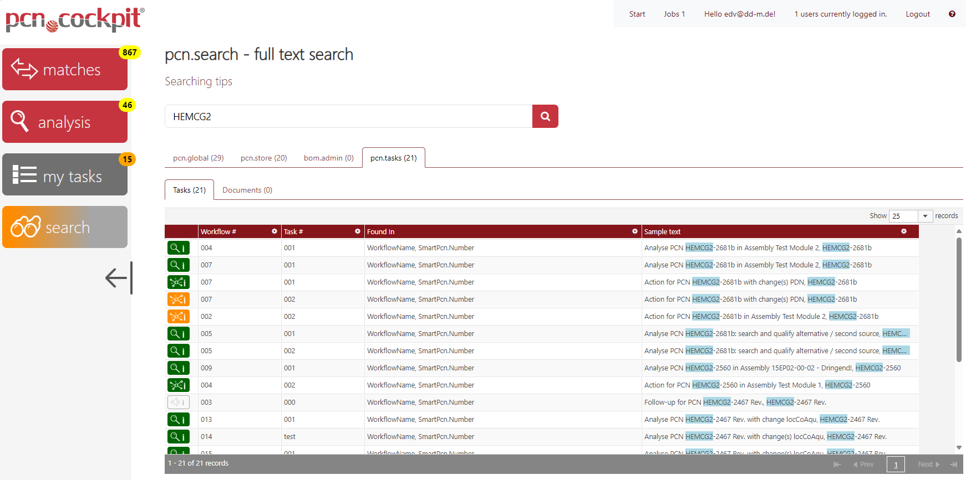Open the help question mark icon

(952, 14)
